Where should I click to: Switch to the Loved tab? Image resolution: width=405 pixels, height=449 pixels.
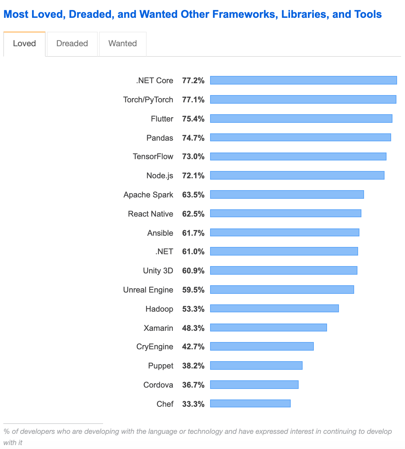point(24,44)
